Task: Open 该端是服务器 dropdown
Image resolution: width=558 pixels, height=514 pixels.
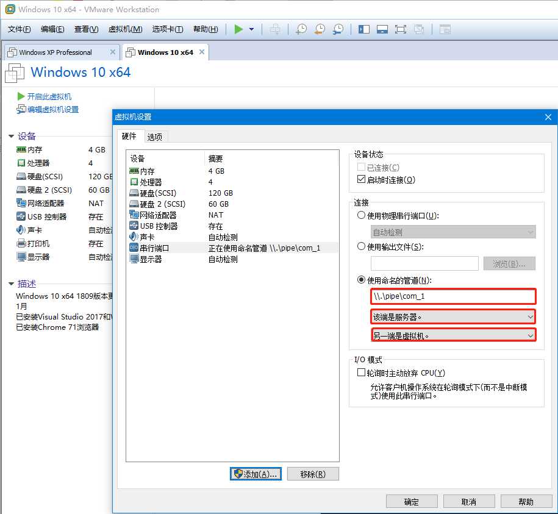Action: tap(453, 316)
